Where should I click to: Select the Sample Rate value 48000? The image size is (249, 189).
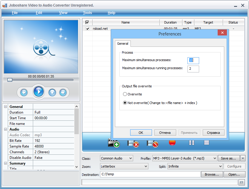coord(53,146)
